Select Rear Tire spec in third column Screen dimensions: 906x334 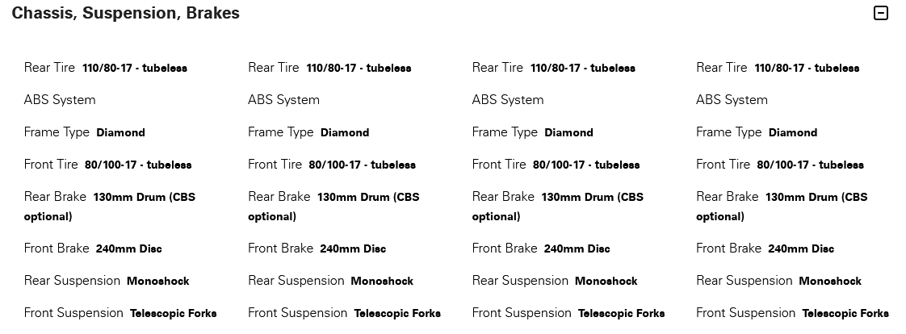click(x=554, y=68)
